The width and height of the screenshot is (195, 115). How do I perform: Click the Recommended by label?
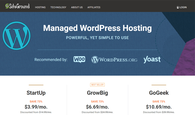click(x=51, y=60)
